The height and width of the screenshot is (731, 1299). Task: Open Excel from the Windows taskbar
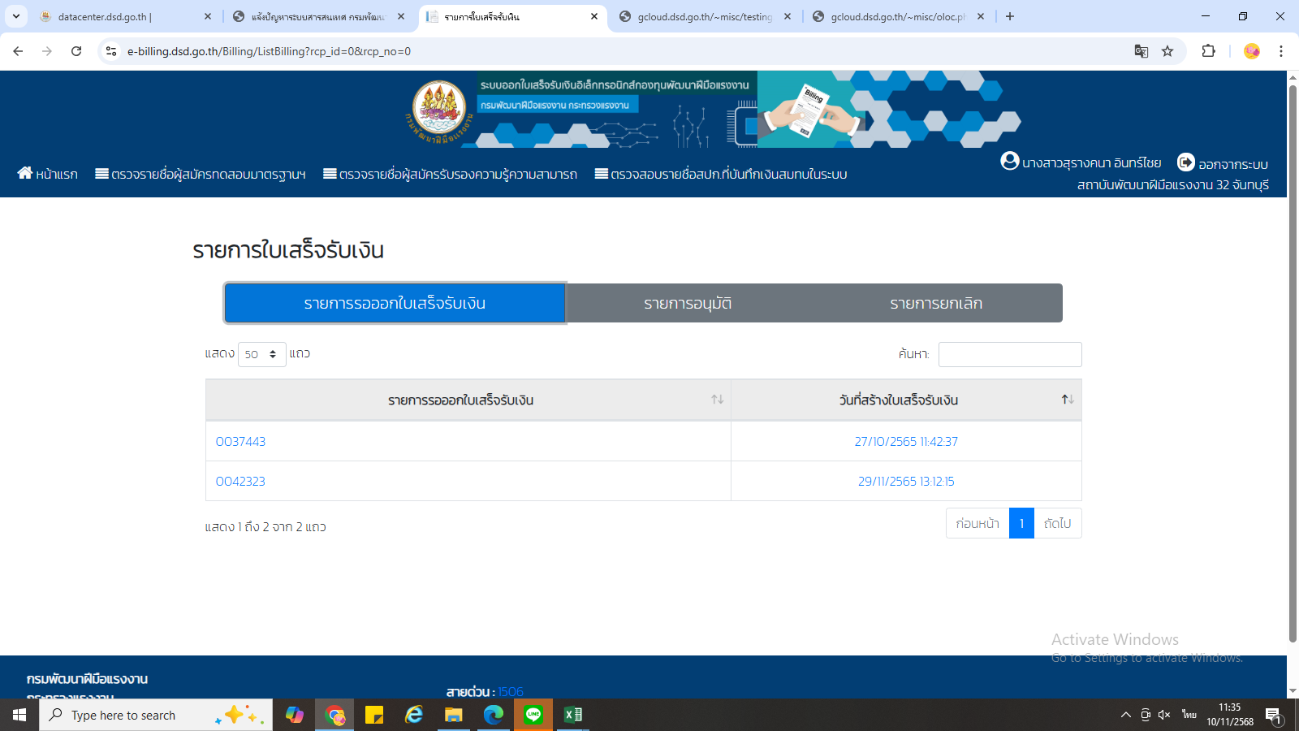click(573, 715)
